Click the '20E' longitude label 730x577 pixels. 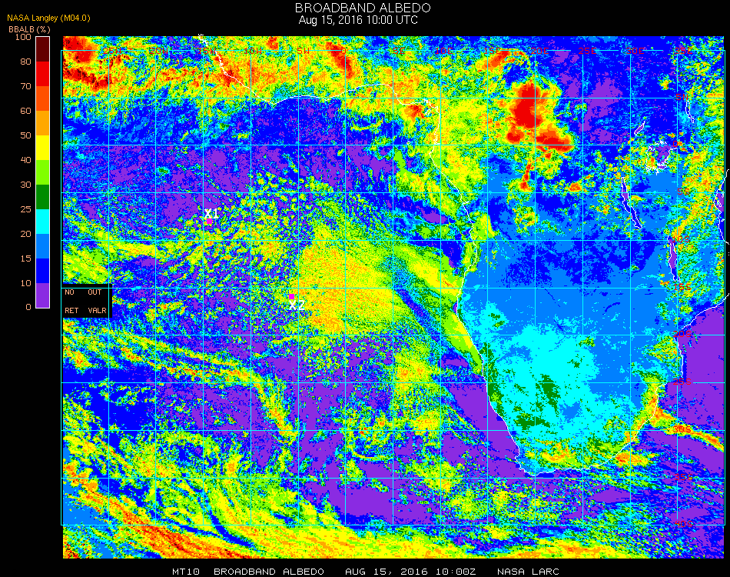click(539, 51)
